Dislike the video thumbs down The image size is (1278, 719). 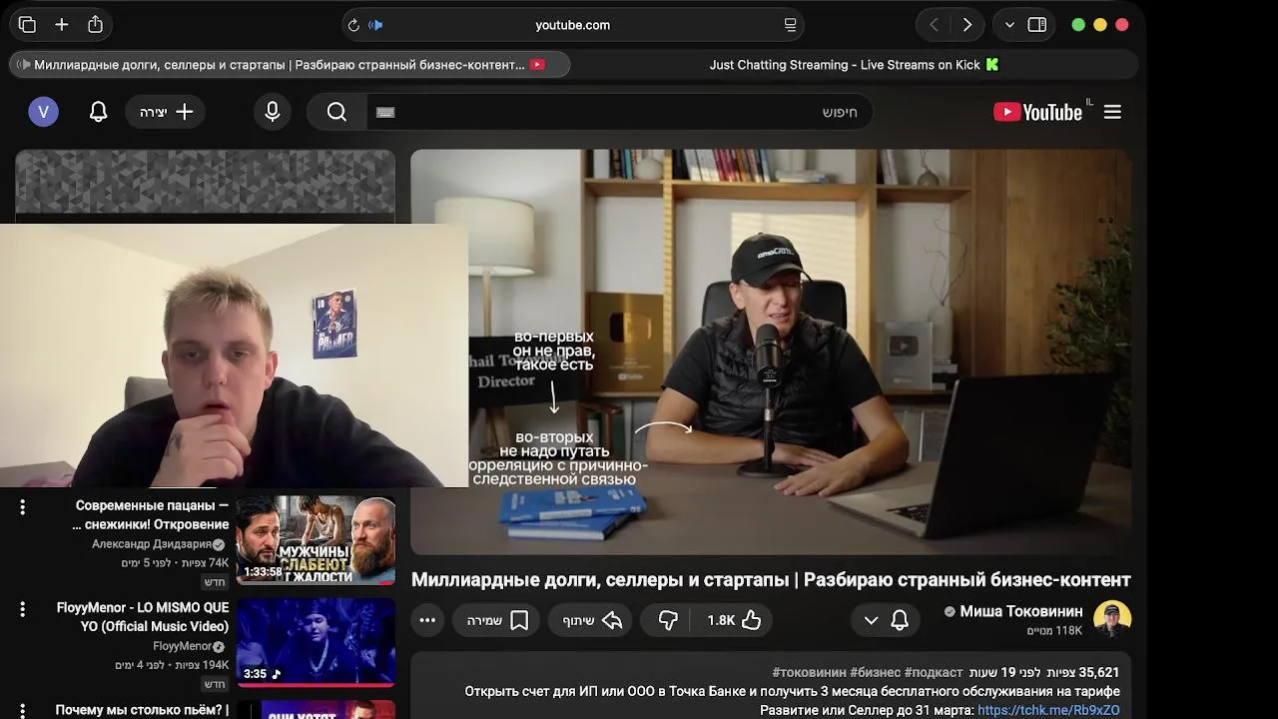coord(668,620)
